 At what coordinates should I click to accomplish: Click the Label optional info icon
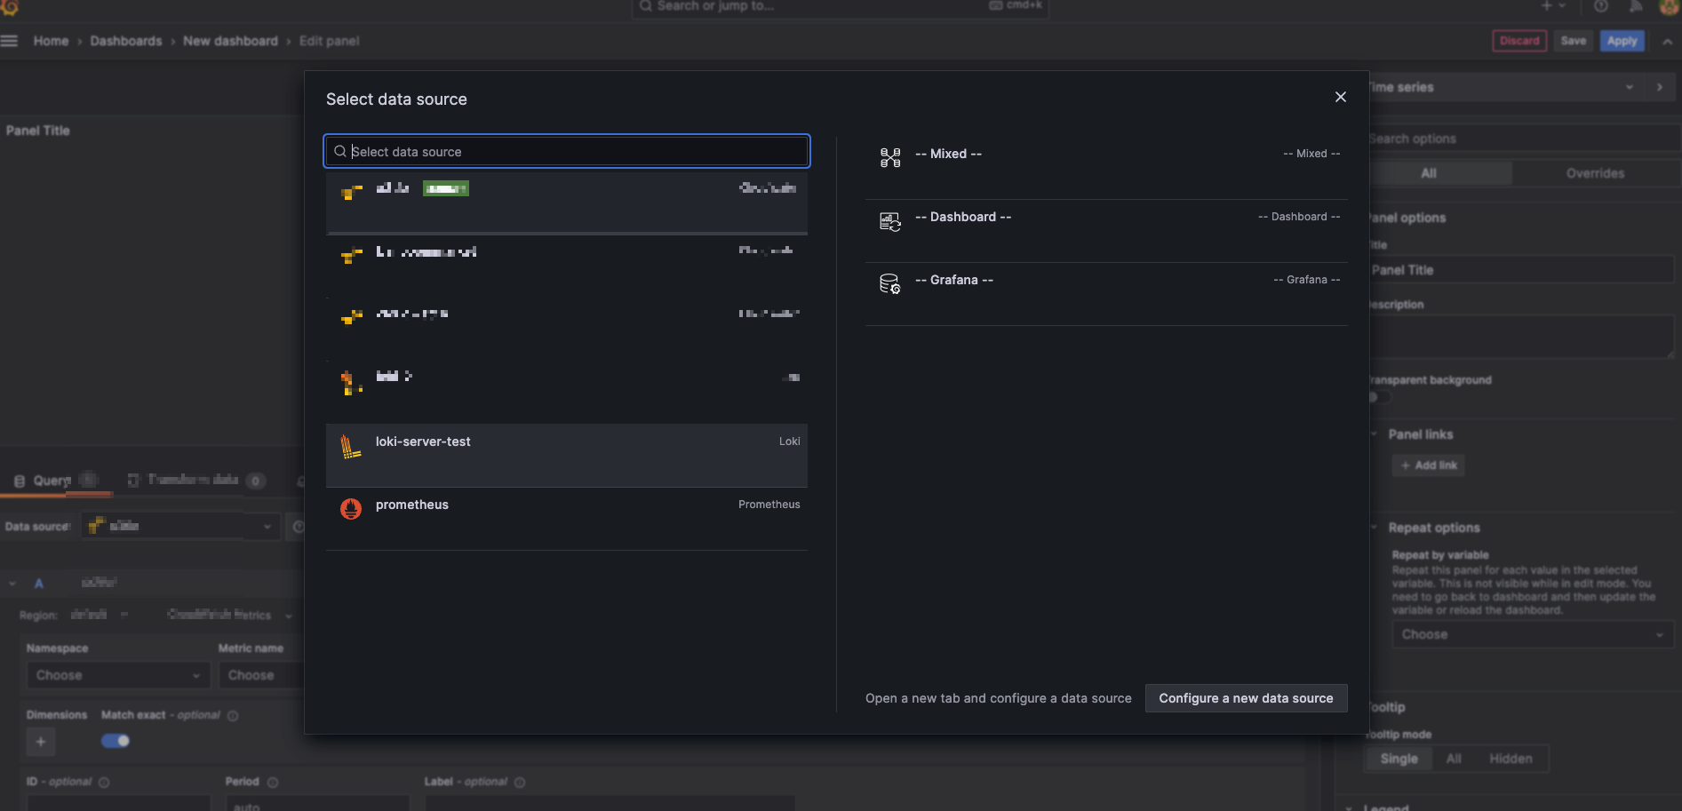point(520,783)
